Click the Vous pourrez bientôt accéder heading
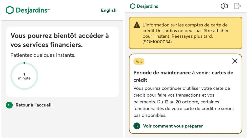 point(60,40)
